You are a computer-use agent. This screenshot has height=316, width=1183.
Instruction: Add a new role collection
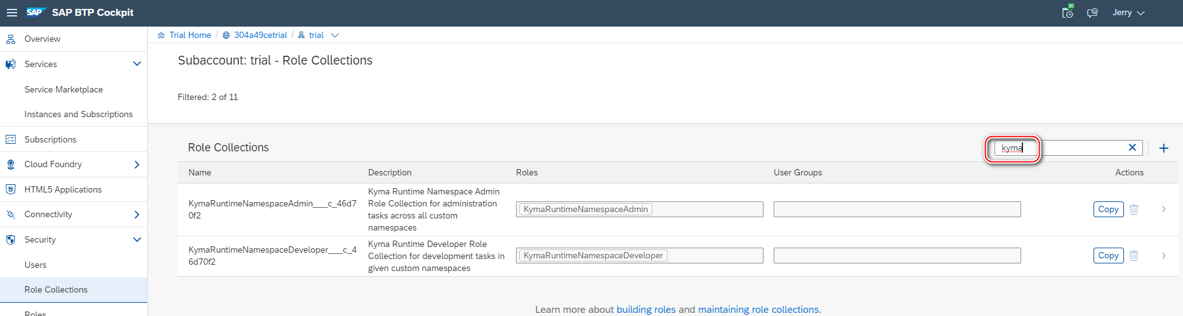pyautogui.click(x=1164, y=148)
